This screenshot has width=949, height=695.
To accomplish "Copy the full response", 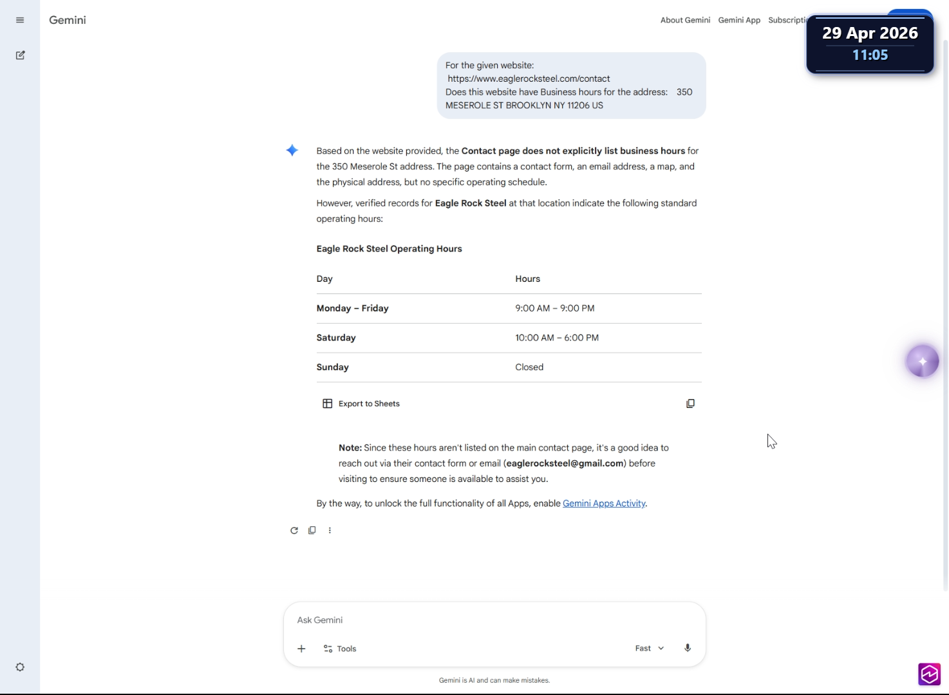I will click(312, 530).
